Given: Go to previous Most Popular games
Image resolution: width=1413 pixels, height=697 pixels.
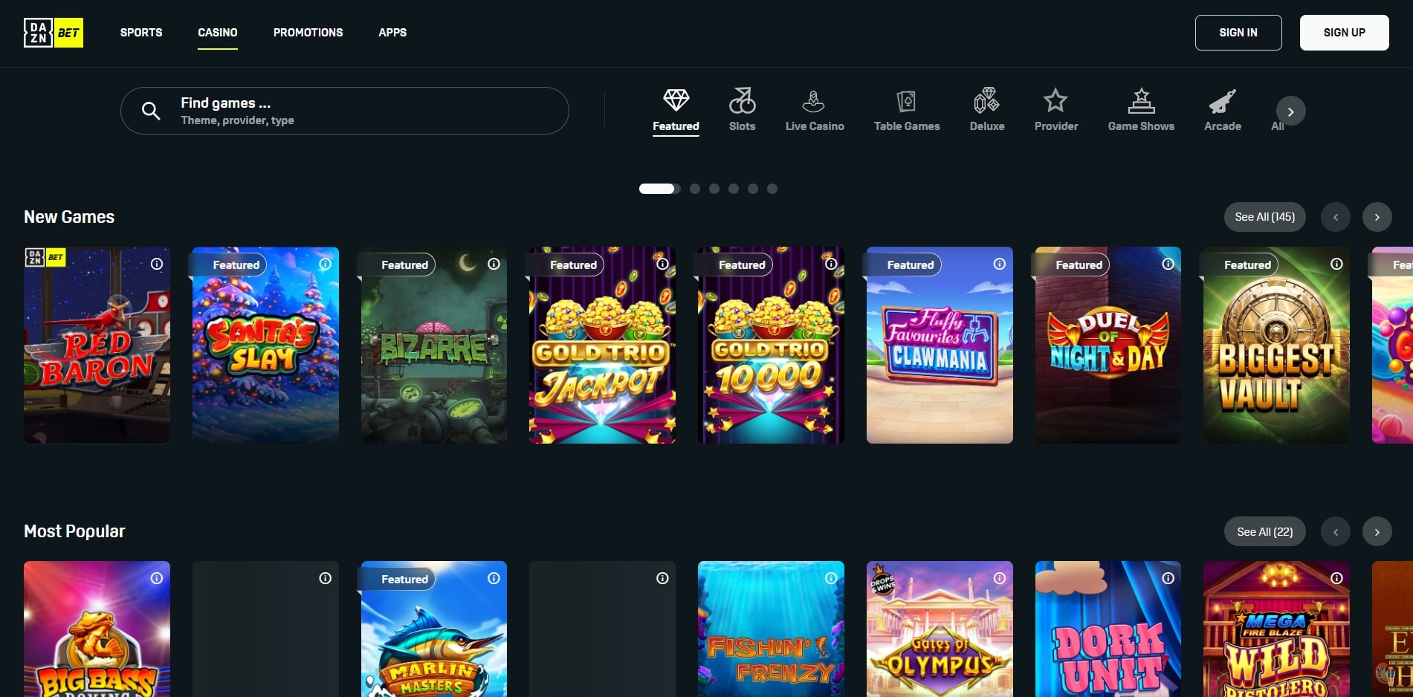Looking at the screenshot, I should tap(1335, 532).
